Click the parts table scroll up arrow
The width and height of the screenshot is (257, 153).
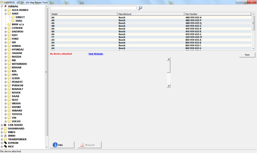click(253, 14)
